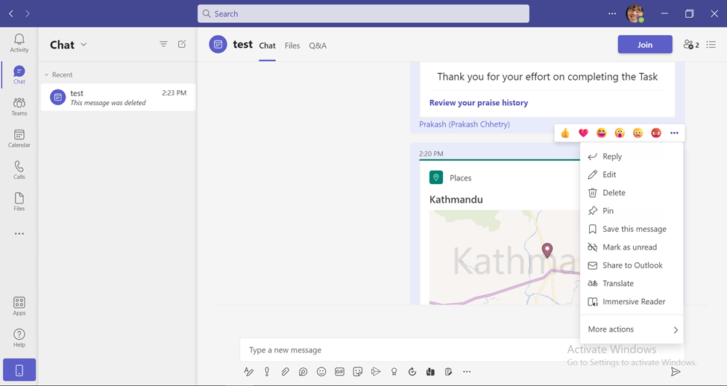
Task: Insert a GIF
Action: pos(339,372)
